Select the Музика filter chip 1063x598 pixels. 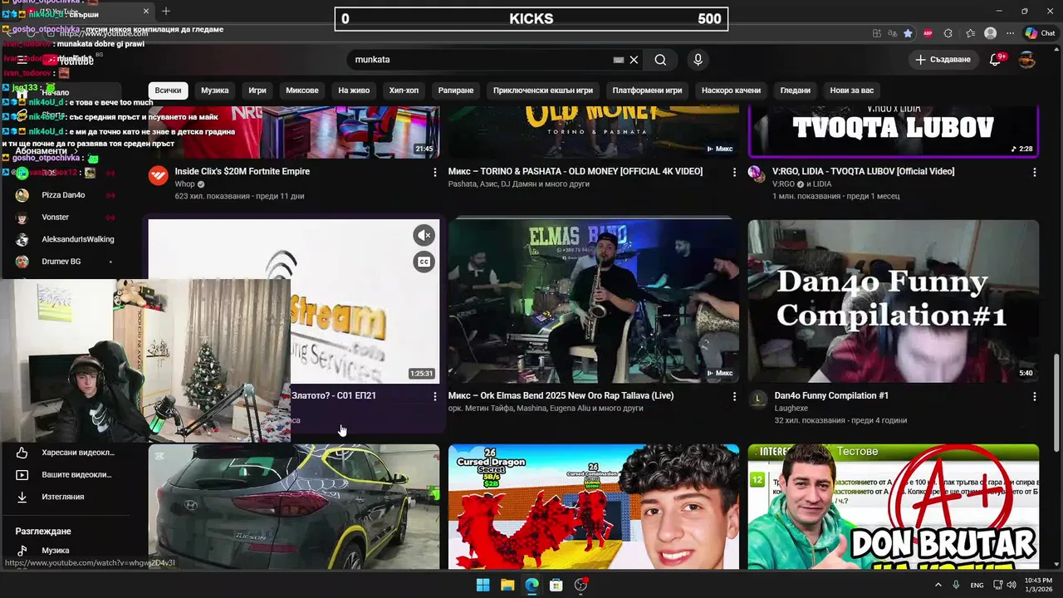[x=214, y=91]
